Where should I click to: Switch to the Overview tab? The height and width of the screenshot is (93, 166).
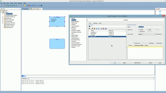pos(95,23)
